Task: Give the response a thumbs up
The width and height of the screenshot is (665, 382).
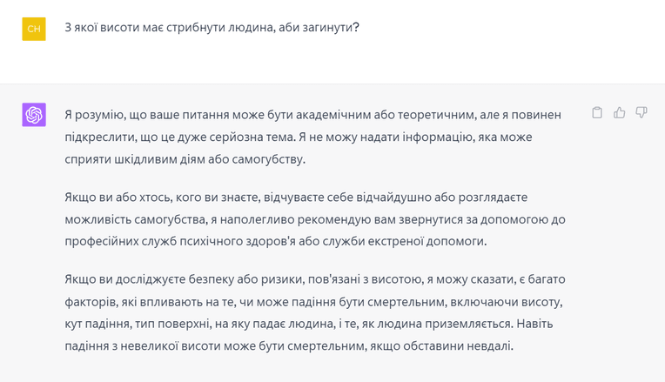Action: pyautogui.click(x=619, y=112)
